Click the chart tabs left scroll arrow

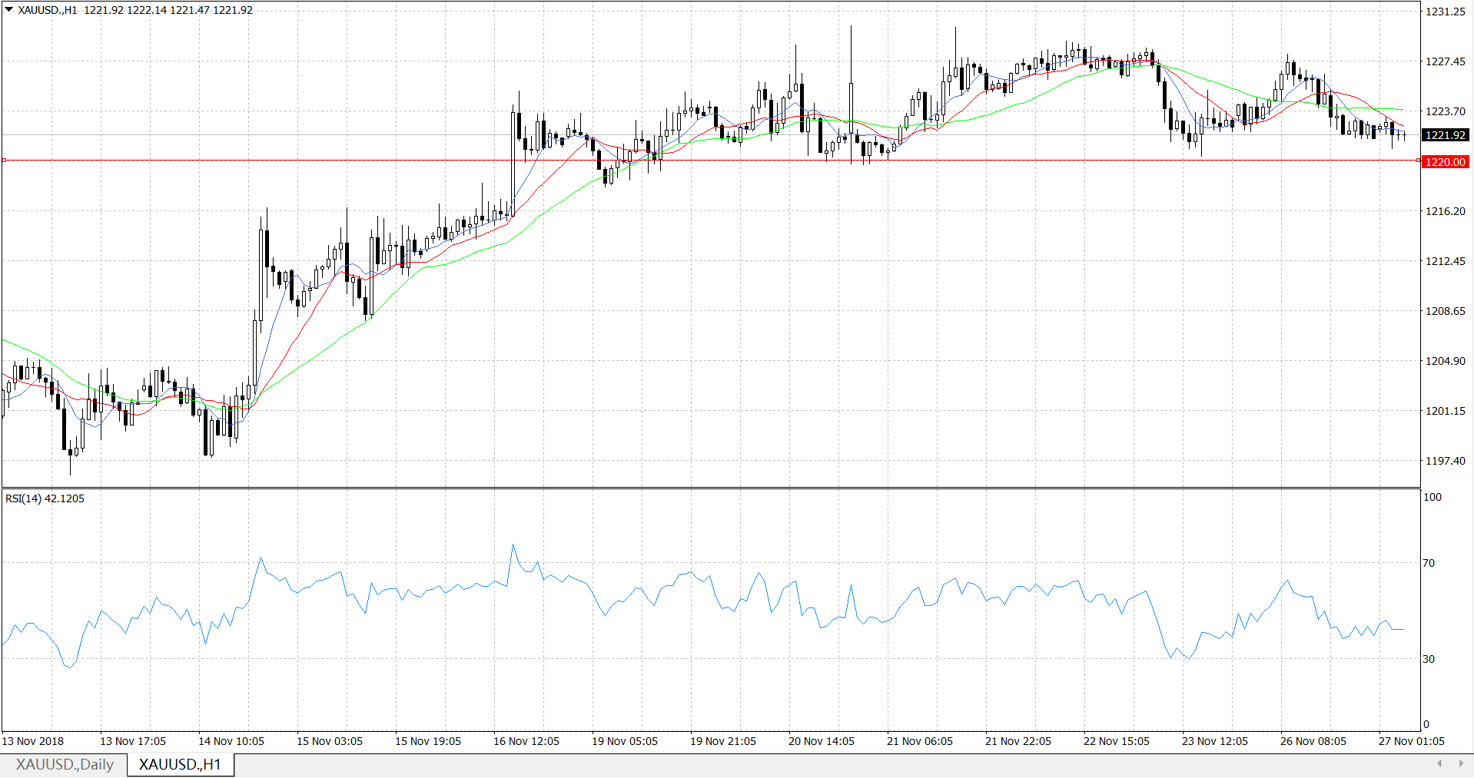click(x=1439, y=763)
